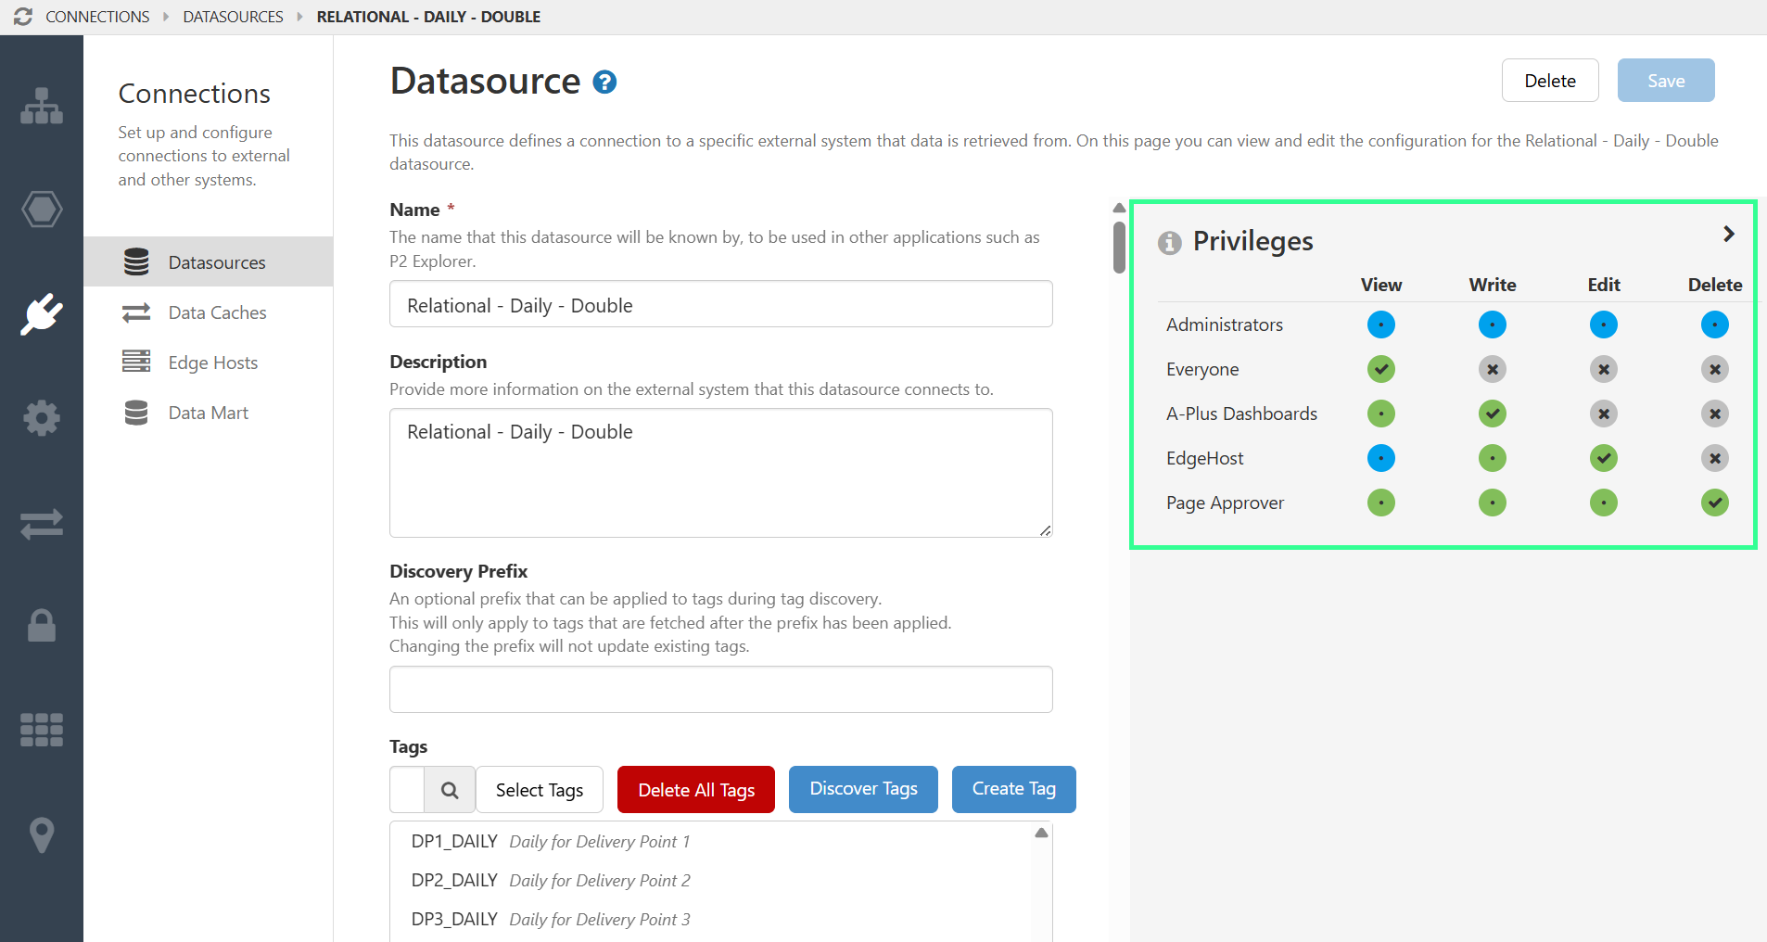Collapse the Privileges panel chevron
This screenshot has height=942, width=1767.
[x=1728, y=234]
